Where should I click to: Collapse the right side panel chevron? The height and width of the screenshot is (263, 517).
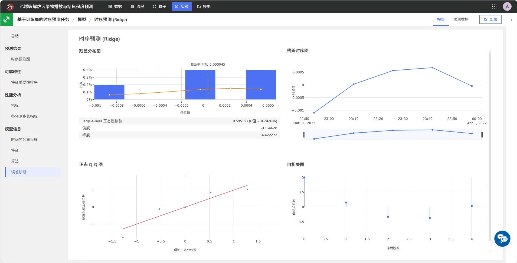click(x=512, y=20)
